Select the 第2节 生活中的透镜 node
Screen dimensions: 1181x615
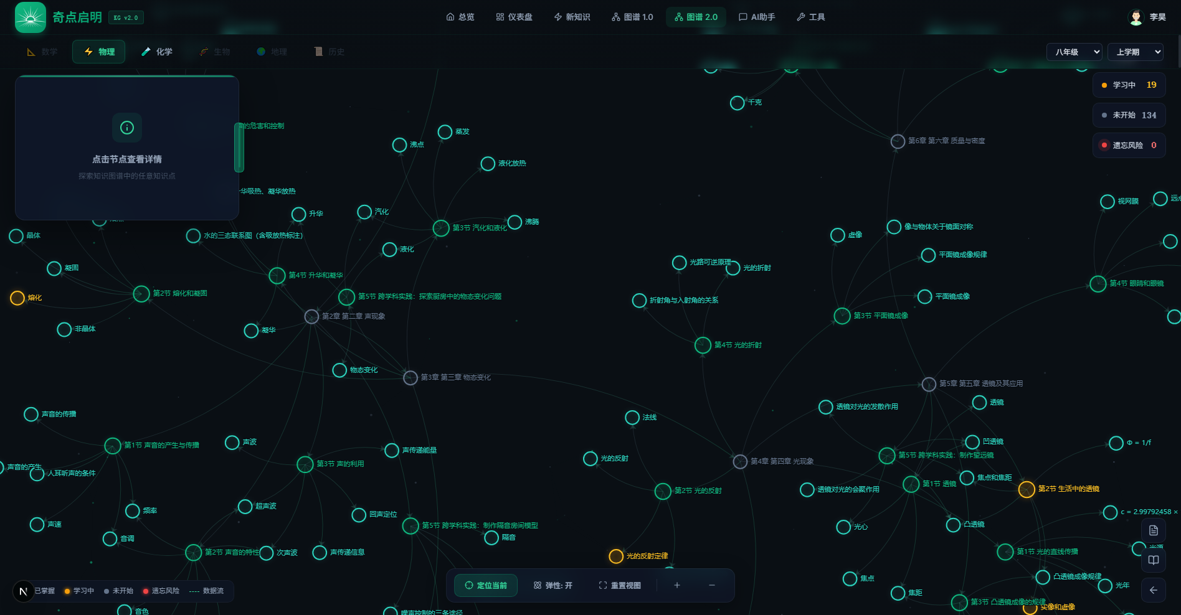[x=1027, y=489]
